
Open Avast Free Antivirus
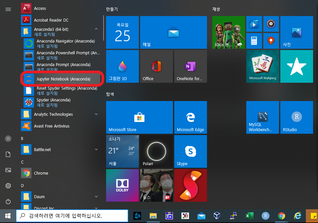click(x=61, y=126)
